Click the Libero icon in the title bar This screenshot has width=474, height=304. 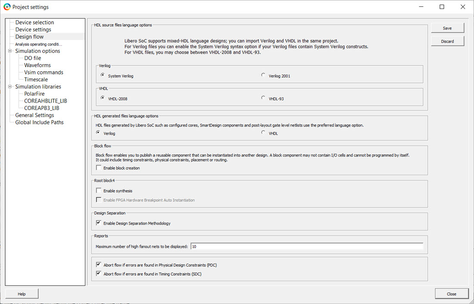tap(6, 7)
